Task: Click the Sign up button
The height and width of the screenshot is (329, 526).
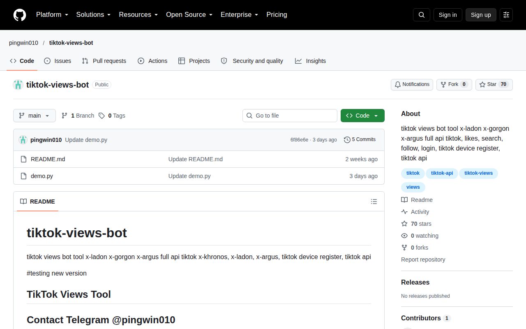Action: point(481,15)
